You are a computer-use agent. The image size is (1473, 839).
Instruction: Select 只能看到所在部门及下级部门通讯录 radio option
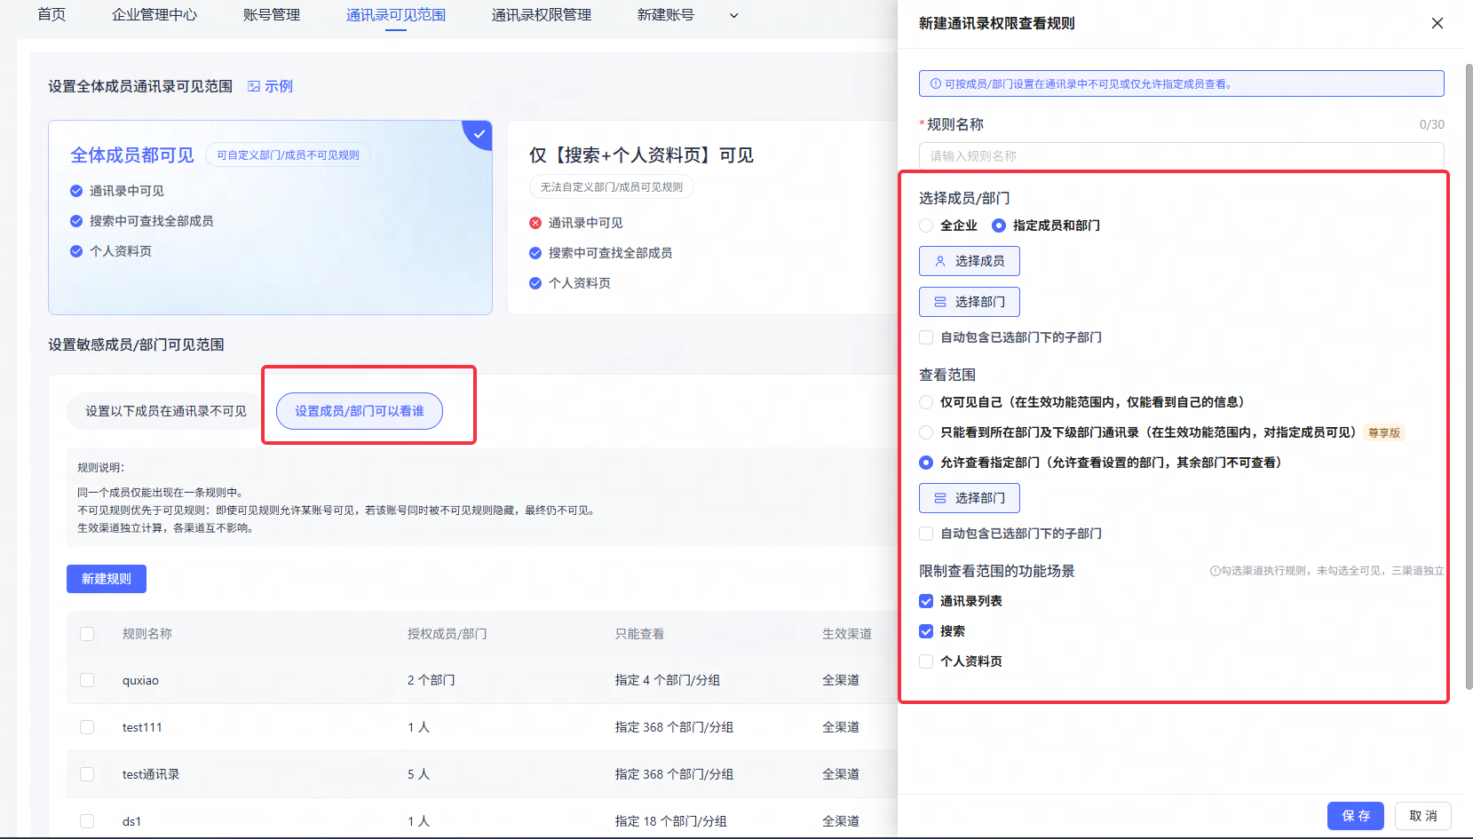click(x=926, y=432)
